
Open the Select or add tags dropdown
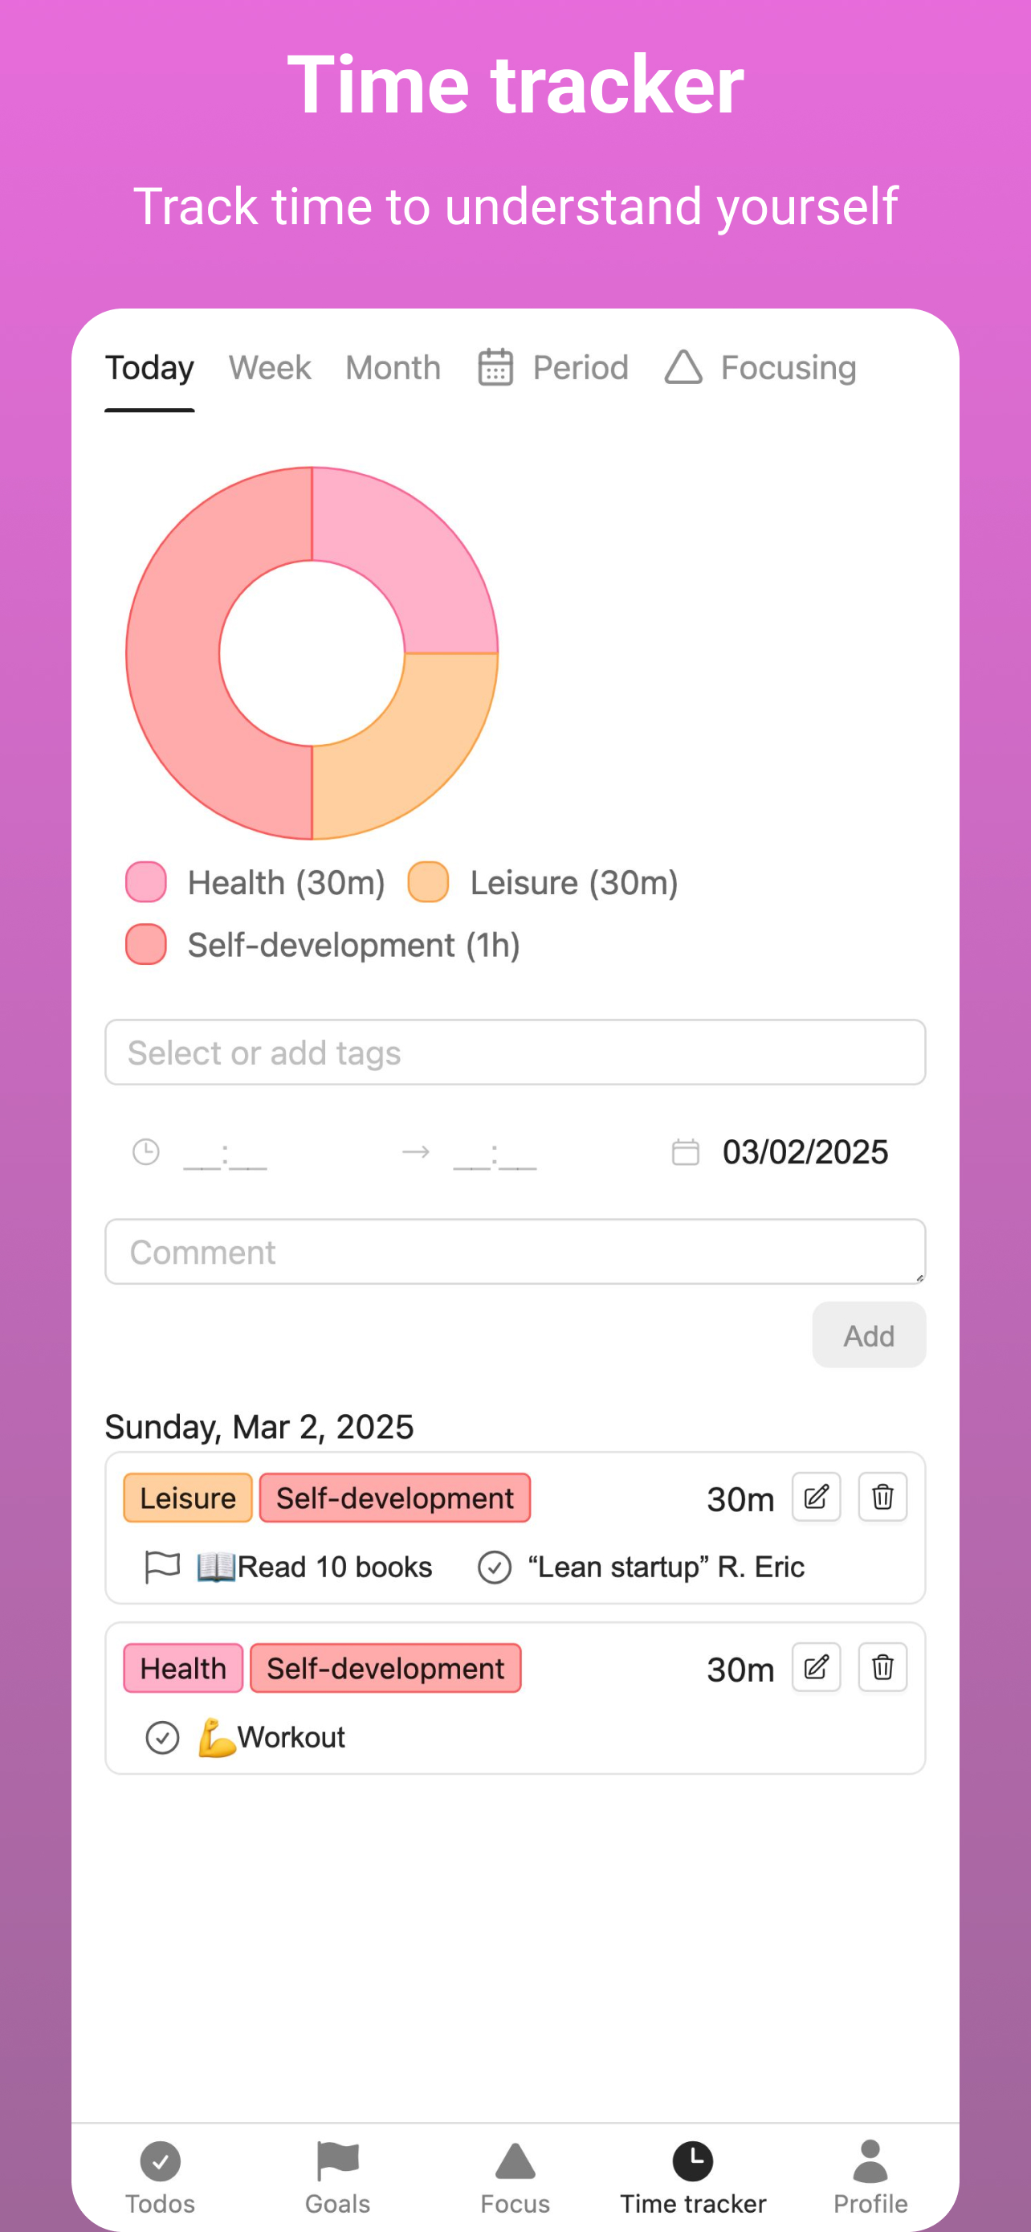(x=515, y=1052)
